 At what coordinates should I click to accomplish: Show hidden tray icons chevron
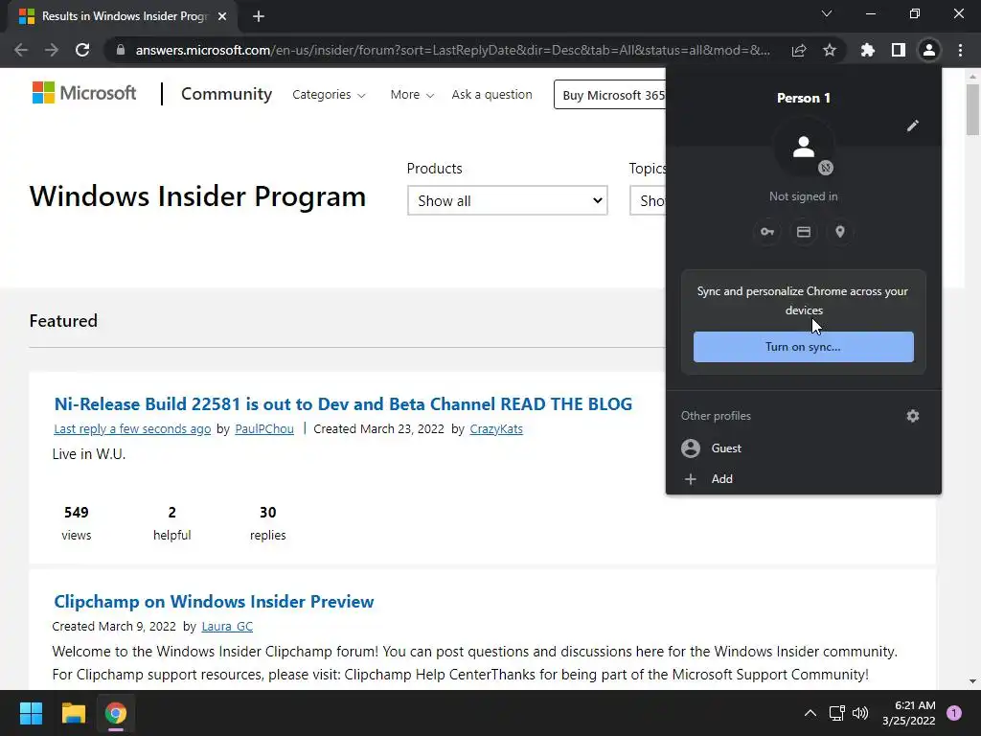(x=810, y=713)
